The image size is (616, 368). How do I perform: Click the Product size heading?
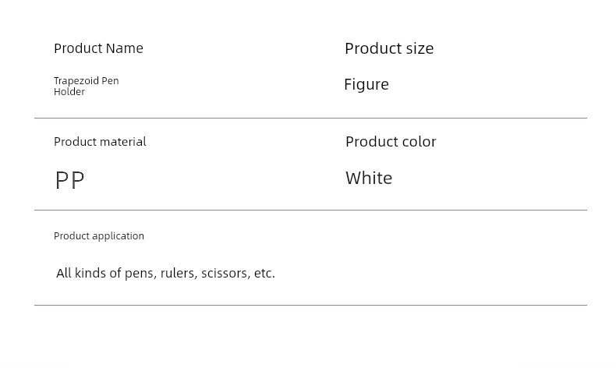click(x=389, y=48)
